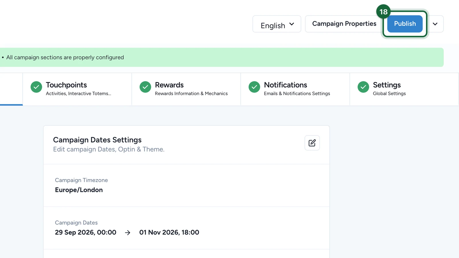459x258 pixels.
Task: Click the Campaign Dates label
Action: point(76,223)
